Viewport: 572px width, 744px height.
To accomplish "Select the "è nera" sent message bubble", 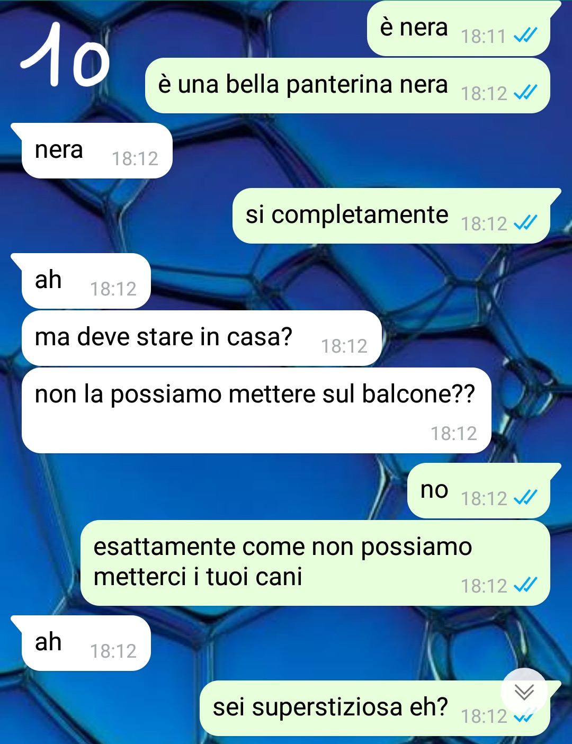I will point(459,29).
